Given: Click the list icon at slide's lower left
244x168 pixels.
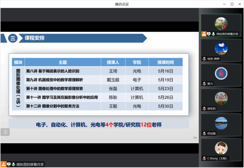Looking at the screenshot, I should click(5, 132).
